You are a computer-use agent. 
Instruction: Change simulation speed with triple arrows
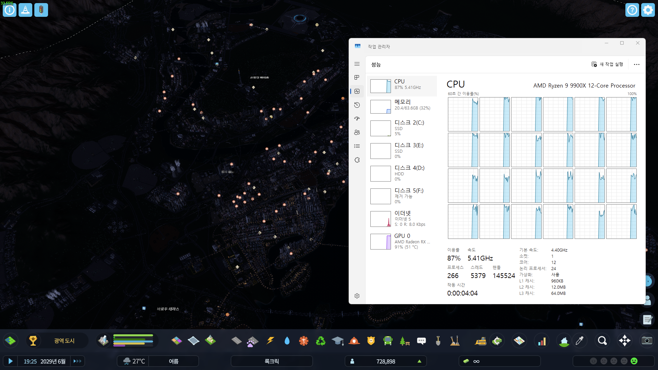click(78, 361)
